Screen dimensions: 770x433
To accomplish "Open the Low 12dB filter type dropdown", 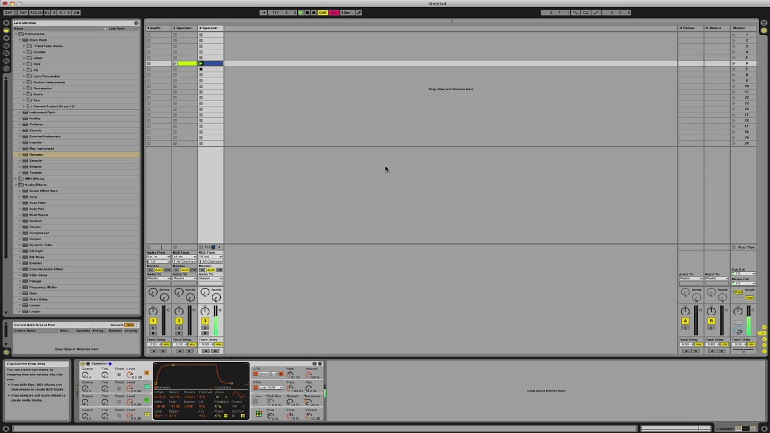I will 271,387.
